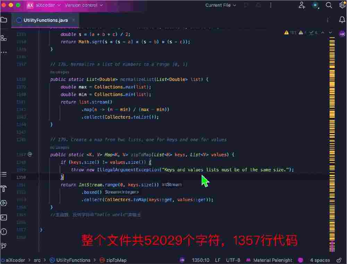Open the editor tab options kebab menu
The image size is (347, 264).
328,20
